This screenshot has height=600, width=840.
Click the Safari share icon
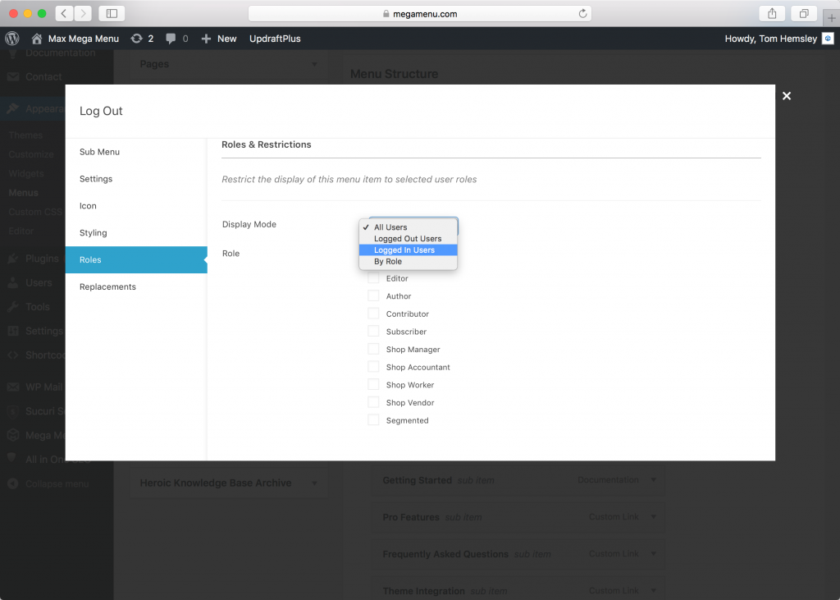tap(771, 13)
